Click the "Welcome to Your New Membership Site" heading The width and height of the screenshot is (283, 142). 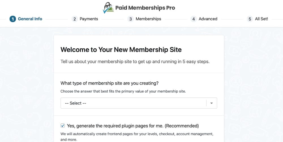coord(121,50)
